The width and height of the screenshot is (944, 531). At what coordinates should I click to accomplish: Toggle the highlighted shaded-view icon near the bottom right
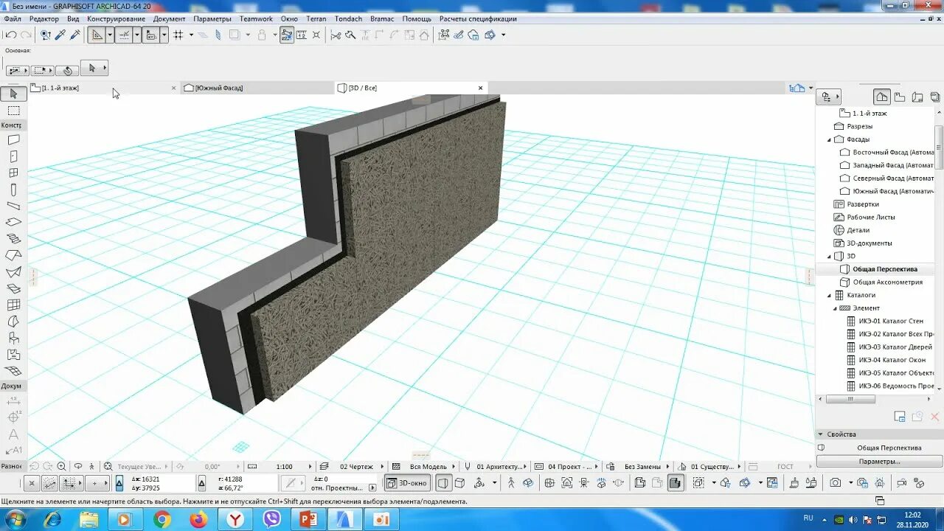(x=675, y=483)
